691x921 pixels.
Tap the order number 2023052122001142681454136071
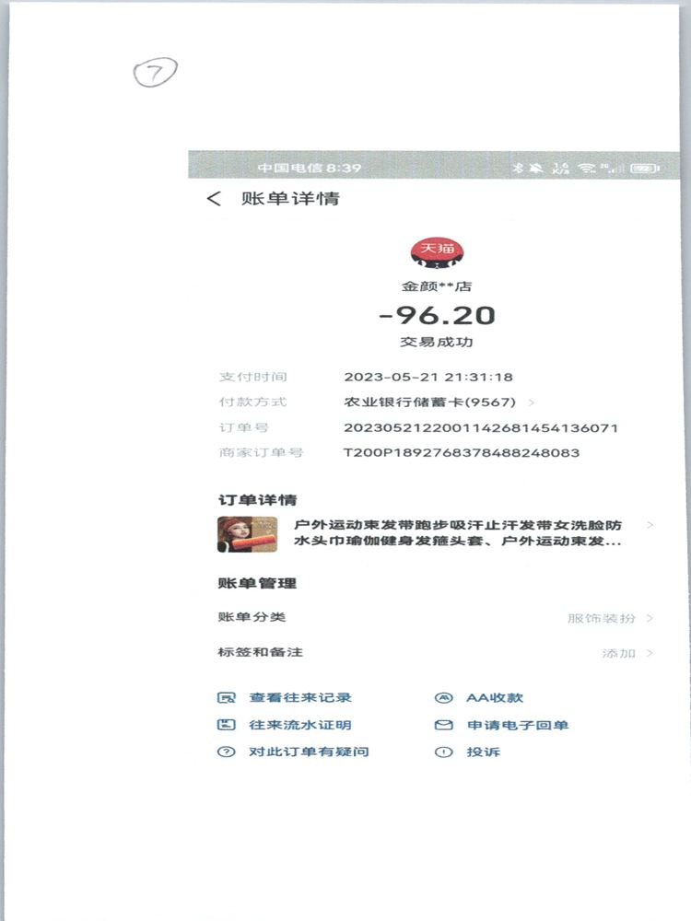(x=481, y=427)
